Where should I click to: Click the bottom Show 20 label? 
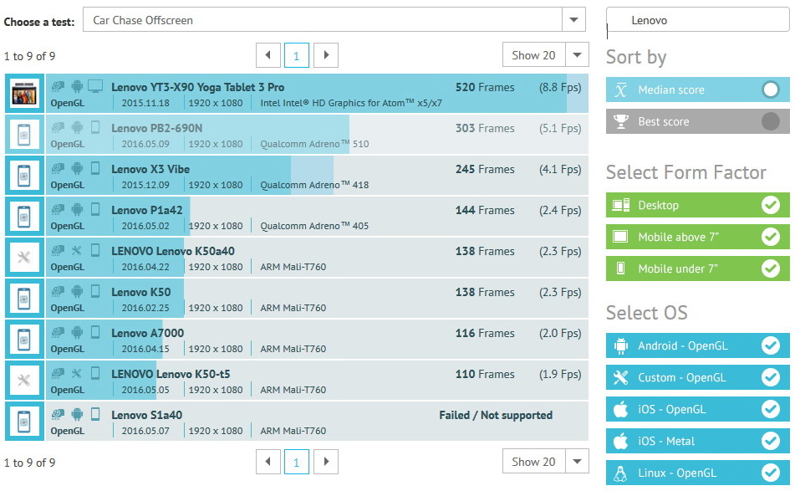pyautogui.click(x=533, y=462)
